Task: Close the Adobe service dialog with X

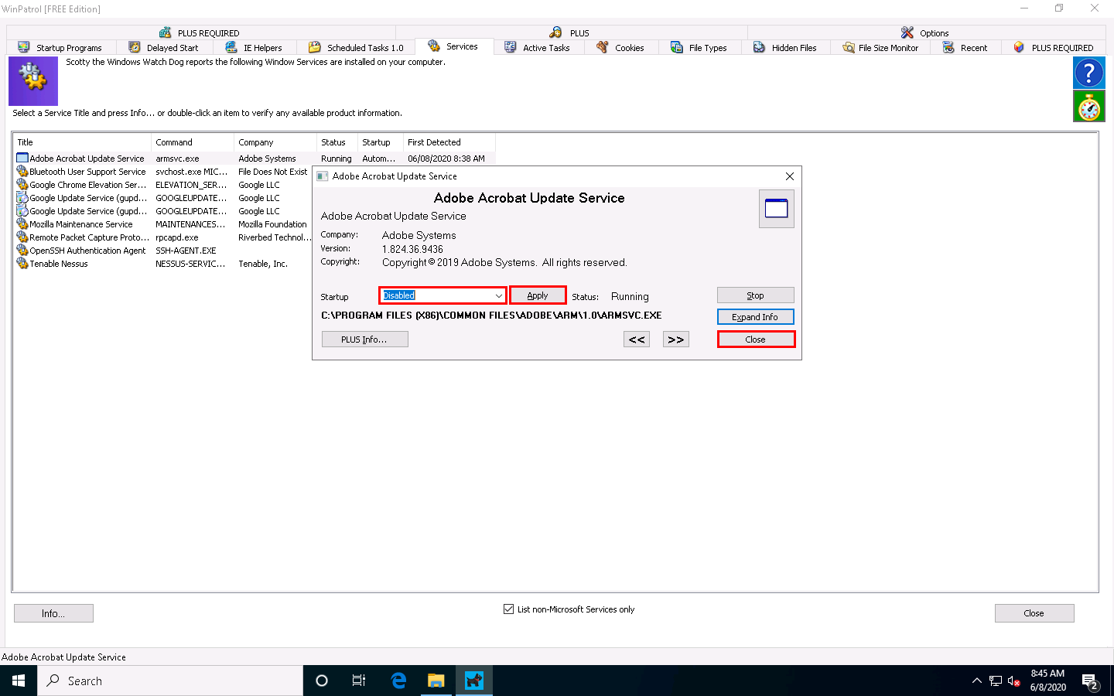Action: pyautogui.click(x=790, y=176)
